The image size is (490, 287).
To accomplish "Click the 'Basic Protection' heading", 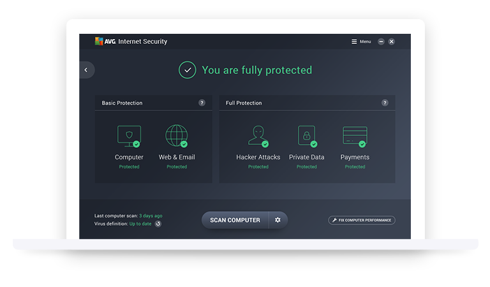I will tap(122, 103).
